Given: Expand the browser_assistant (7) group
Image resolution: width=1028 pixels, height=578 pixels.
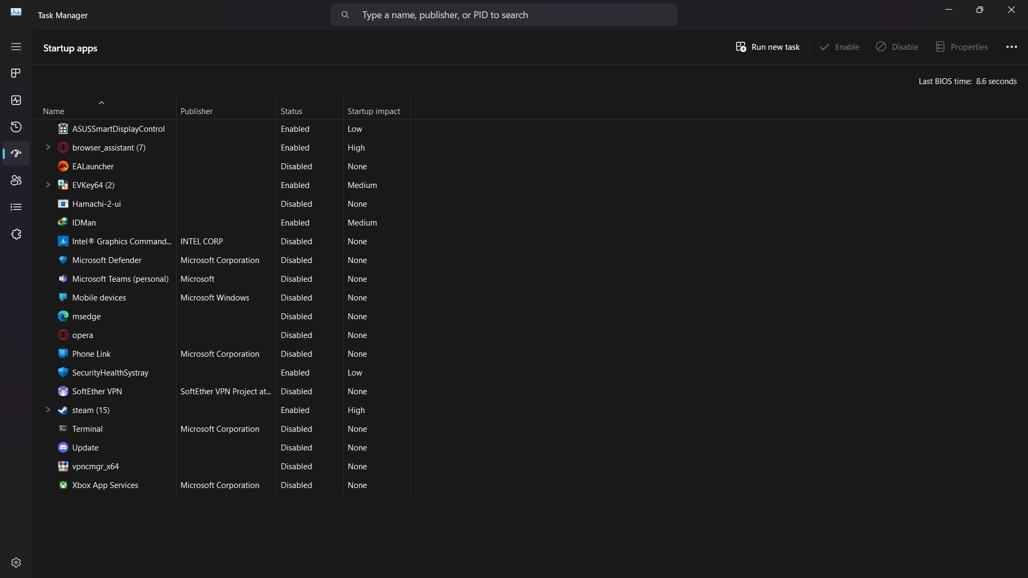Looking at the screenshot, I should [48, 147].
